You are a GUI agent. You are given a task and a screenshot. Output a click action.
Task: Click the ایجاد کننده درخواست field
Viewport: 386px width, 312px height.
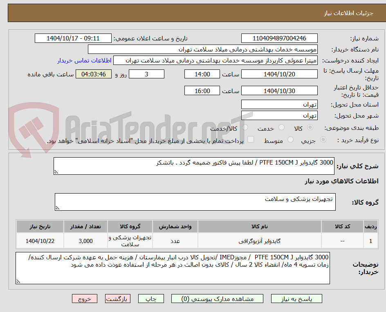215,60
